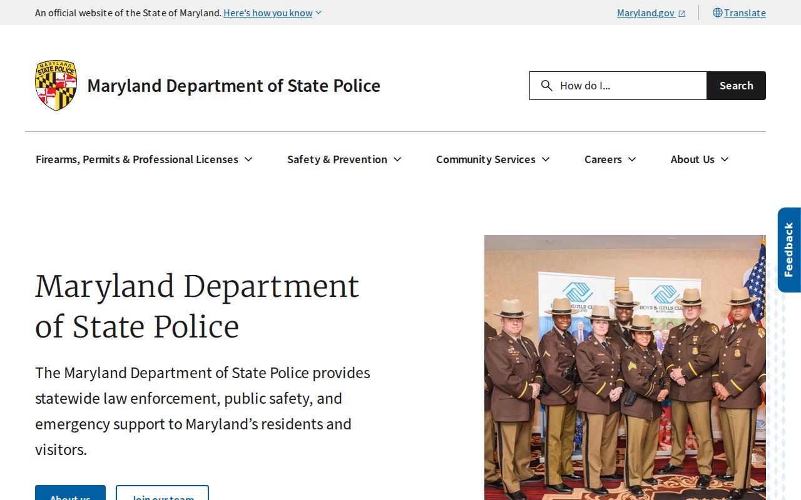The width and height of the screenshot is (801, 500).
Task: Click the Search button
Action: (736, 86)
